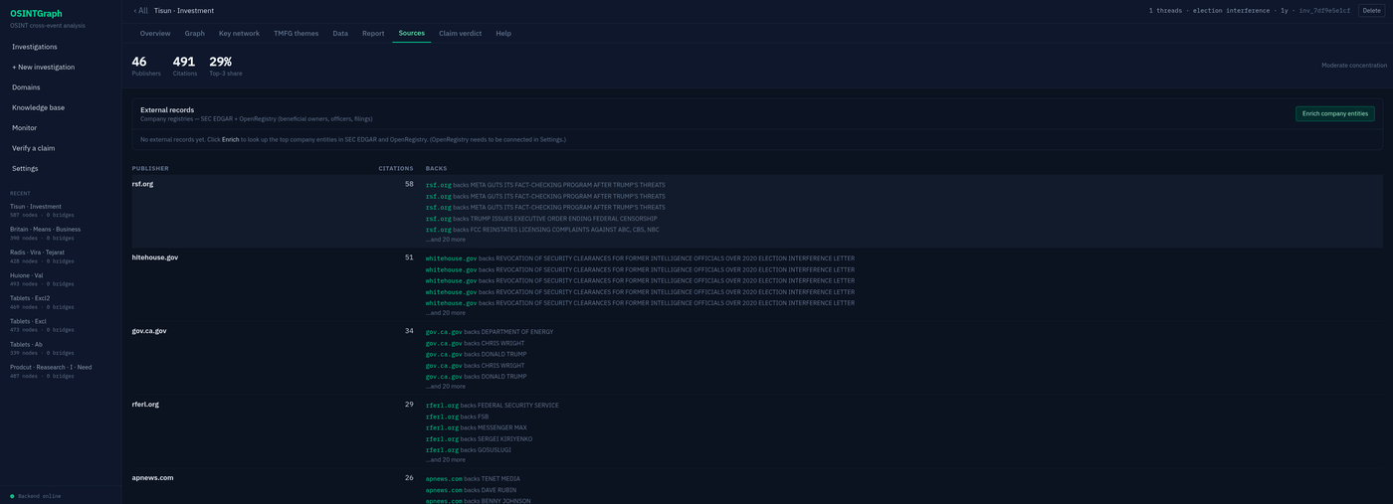Click the Backend online status indicator
This screenshot has height=504, width=1393.
click(x=36, y=495)
